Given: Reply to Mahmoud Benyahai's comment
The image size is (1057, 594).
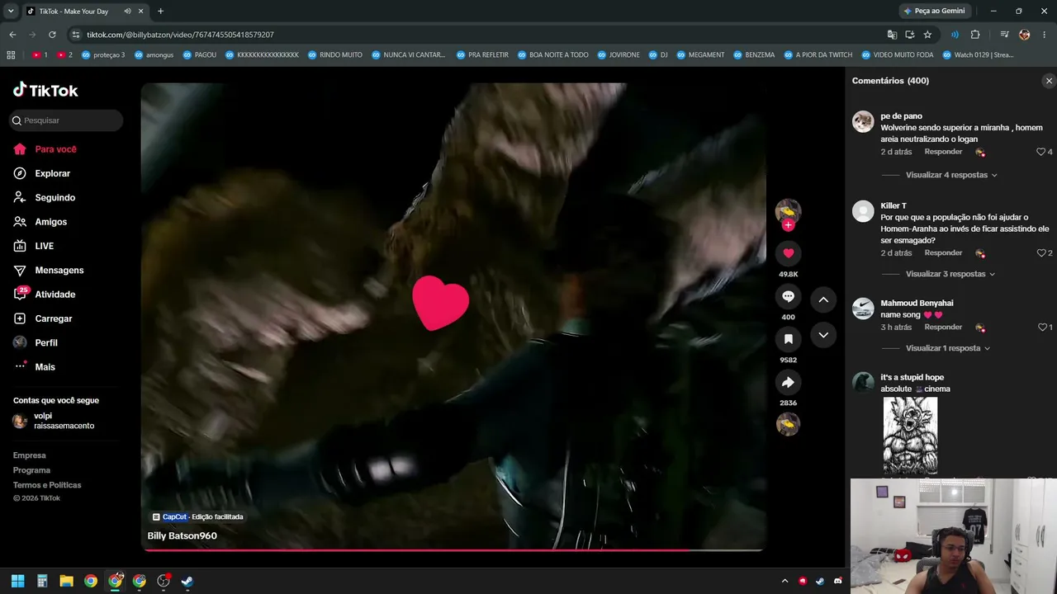Looking at the screenshot, I should tap(943, 328).
